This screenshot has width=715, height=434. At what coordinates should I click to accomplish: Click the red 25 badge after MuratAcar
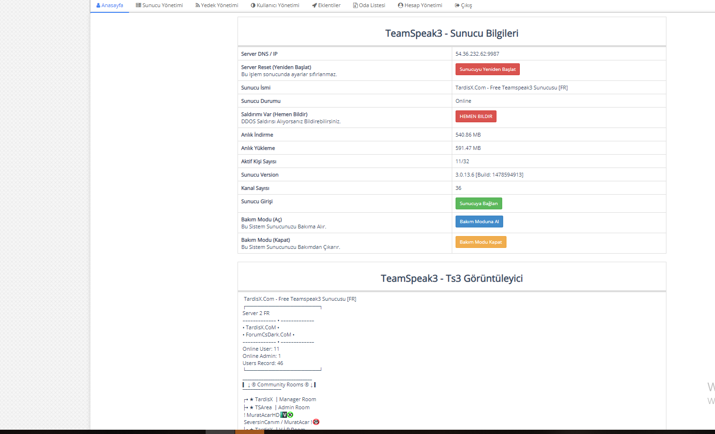(x=316, y=422)
